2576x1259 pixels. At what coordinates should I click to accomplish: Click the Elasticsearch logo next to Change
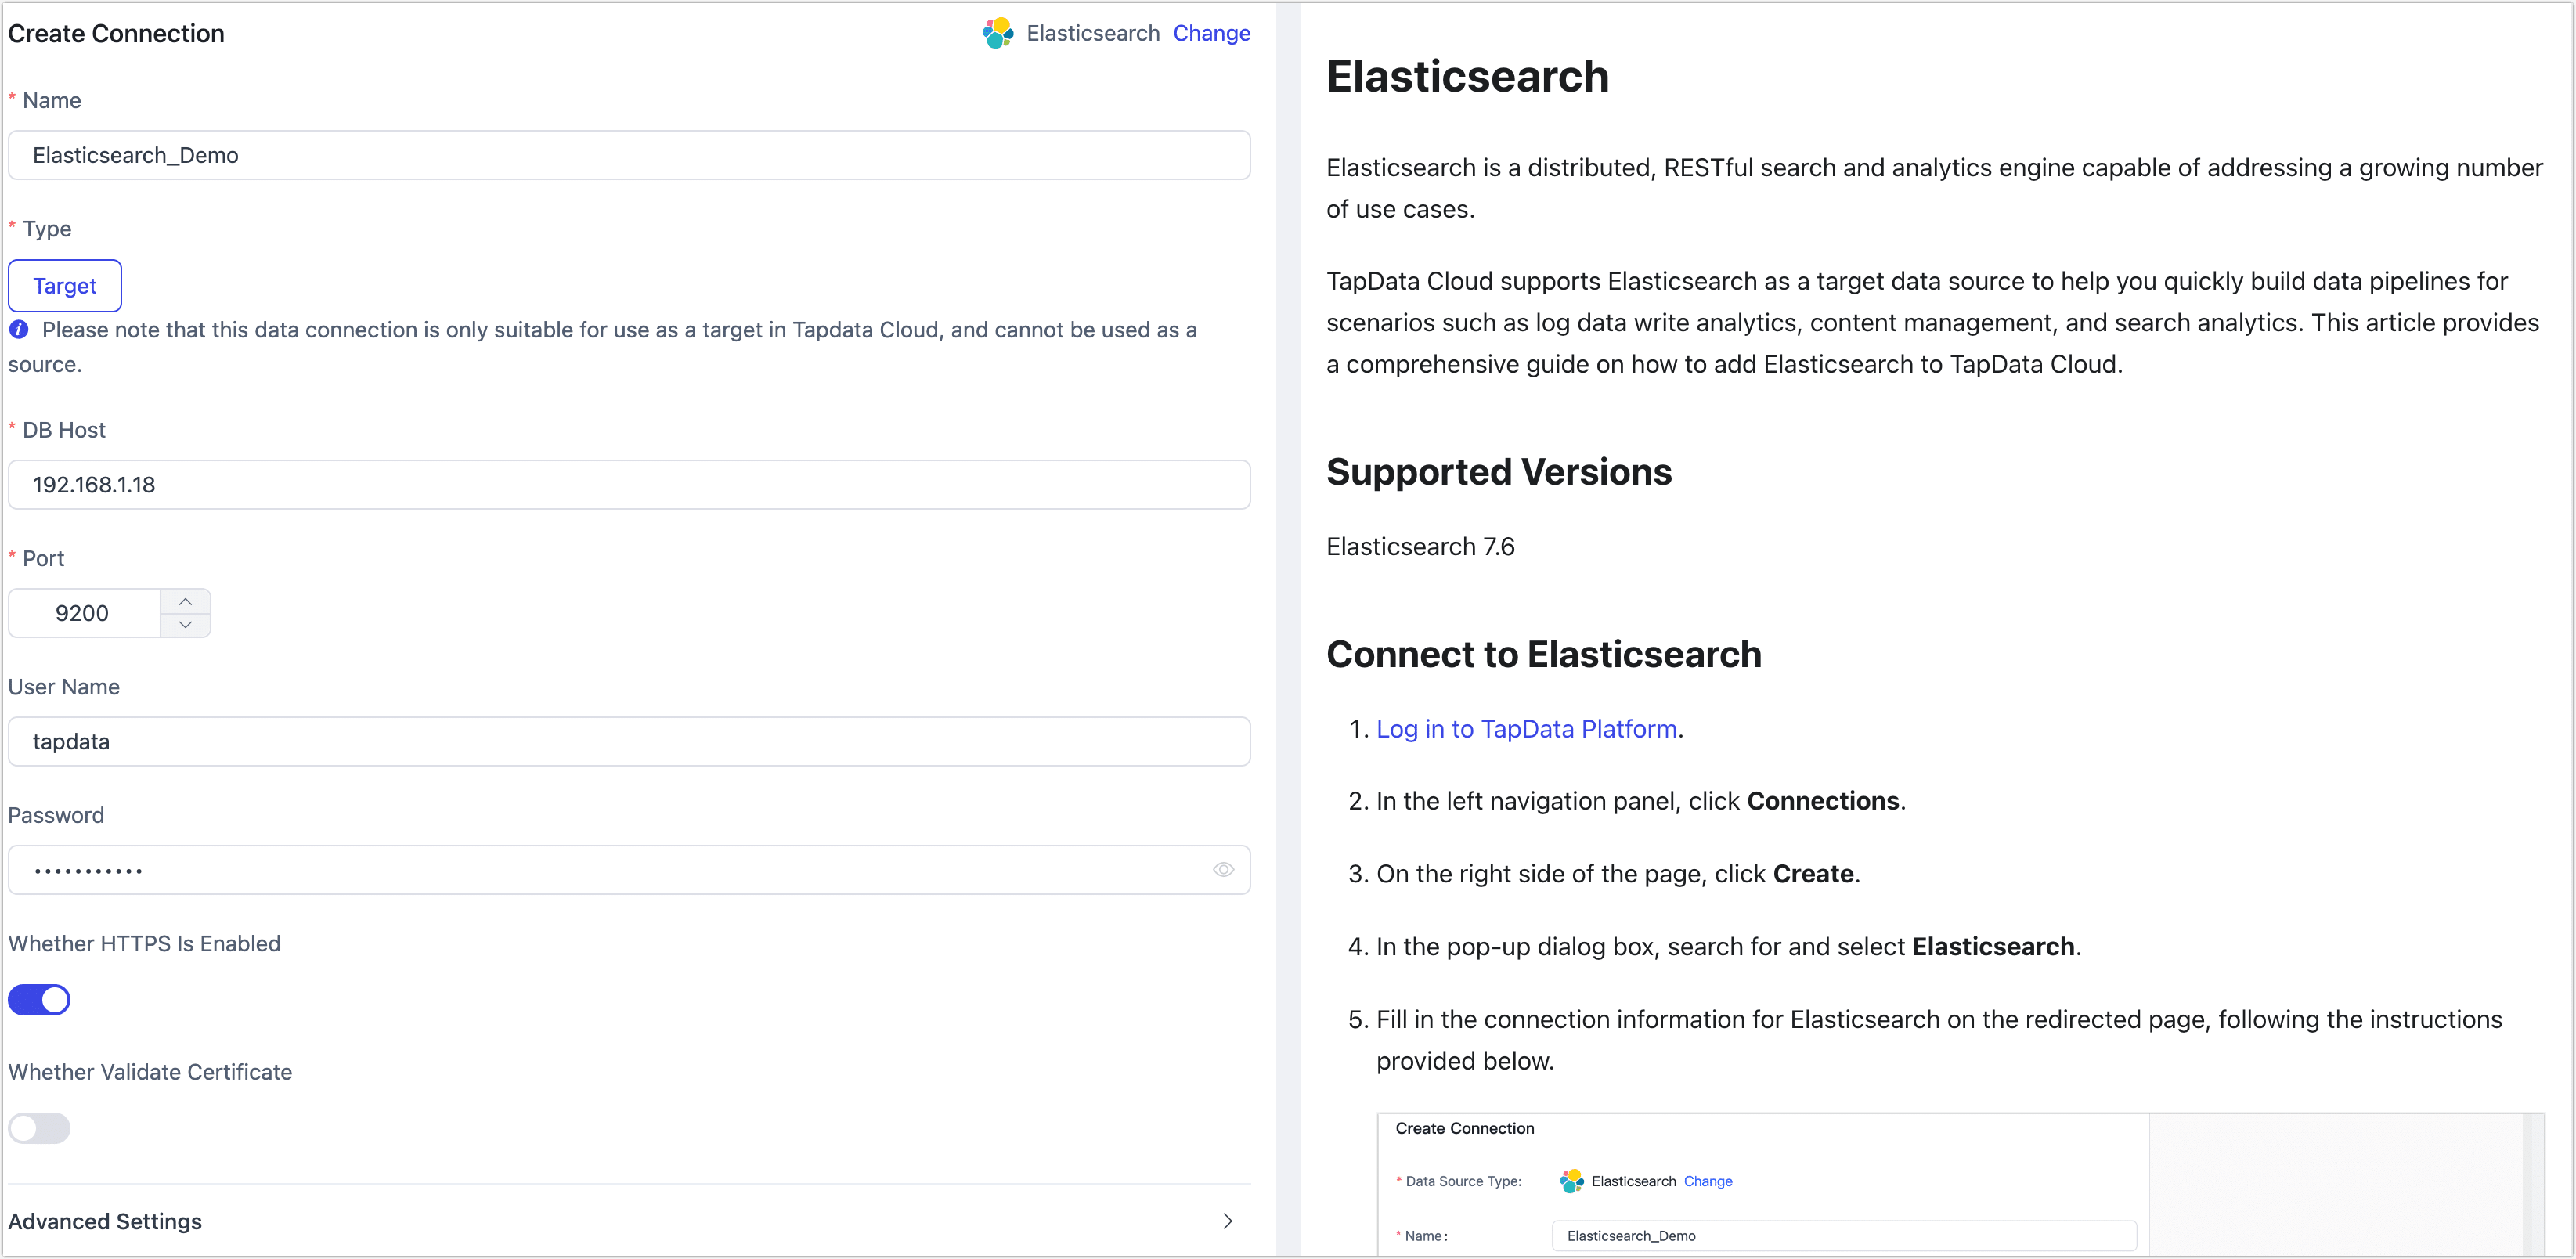[997, 33]
